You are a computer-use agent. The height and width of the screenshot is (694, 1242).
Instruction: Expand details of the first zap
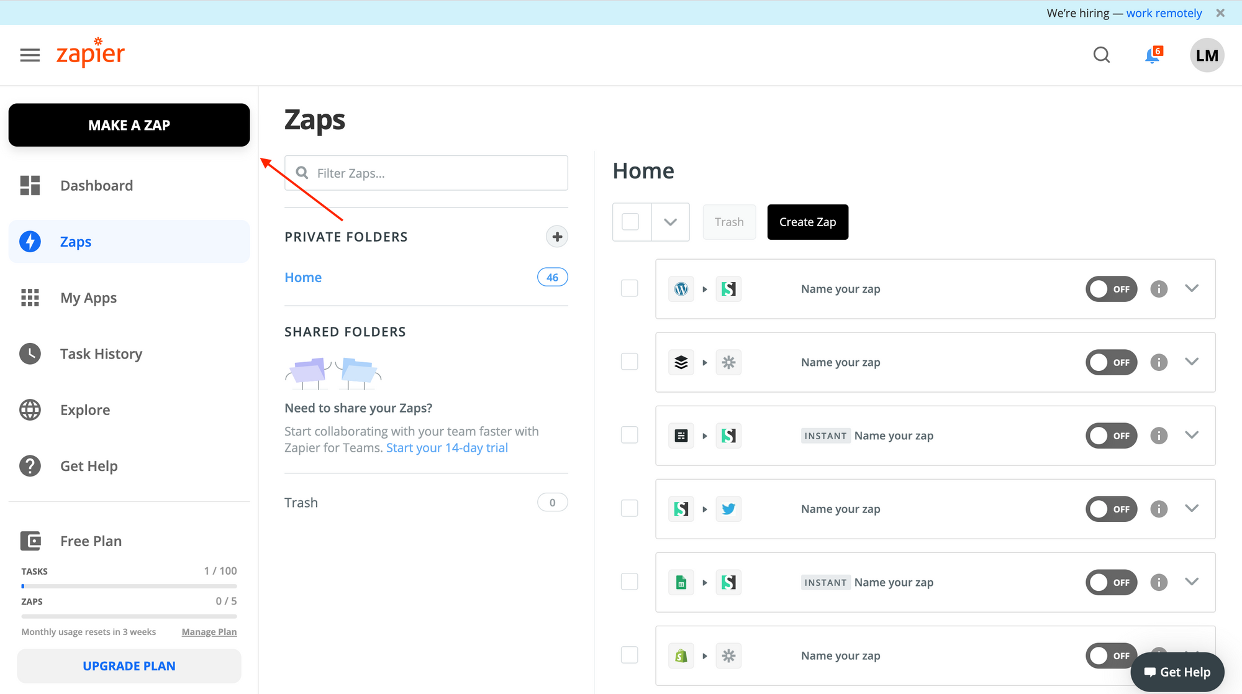(1191, 288)
